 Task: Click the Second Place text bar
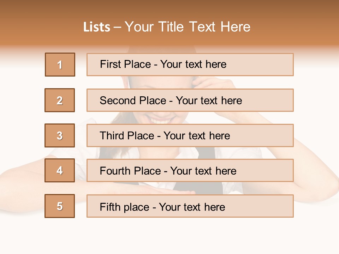pyautogui.click(x=190, y=100)
